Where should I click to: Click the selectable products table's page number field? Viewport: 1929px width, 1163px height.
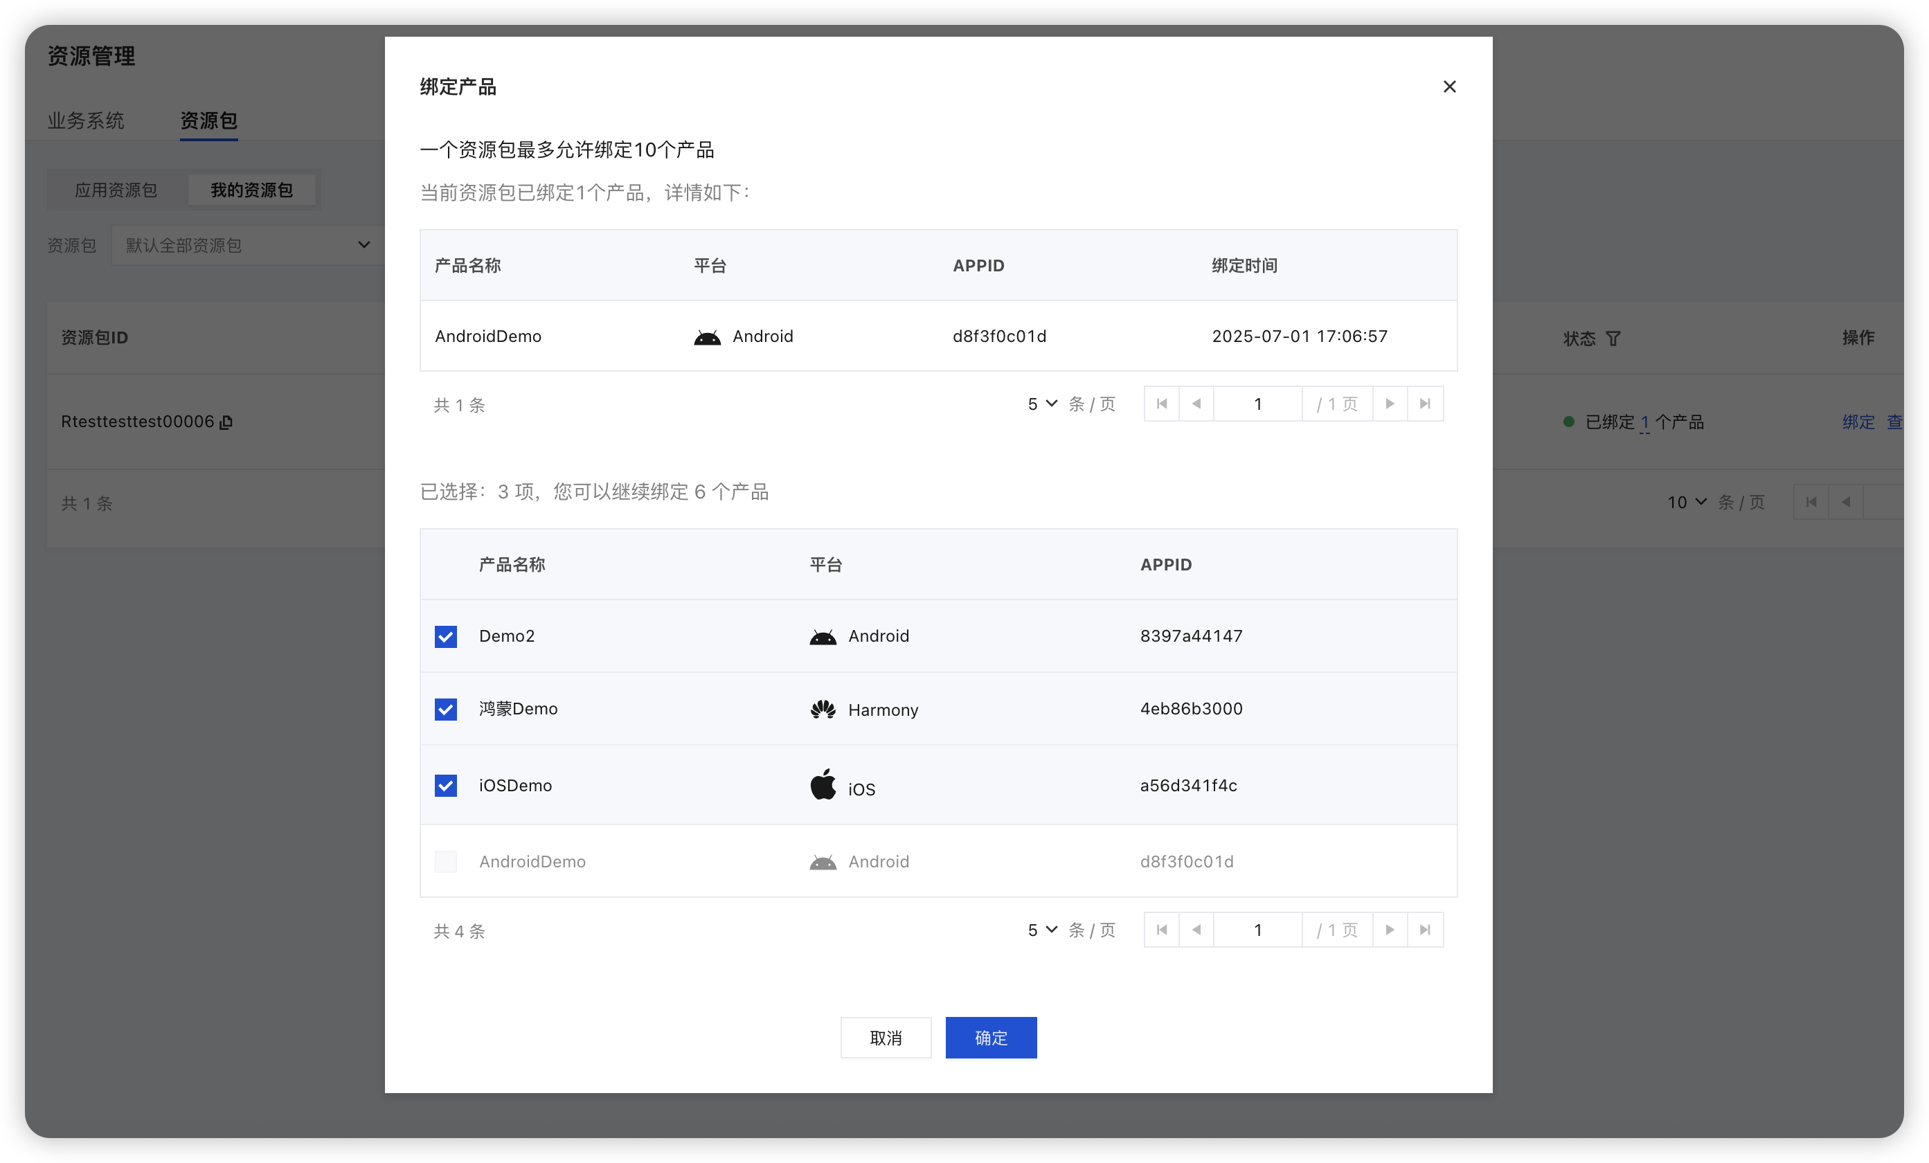tap(1257, 930)
